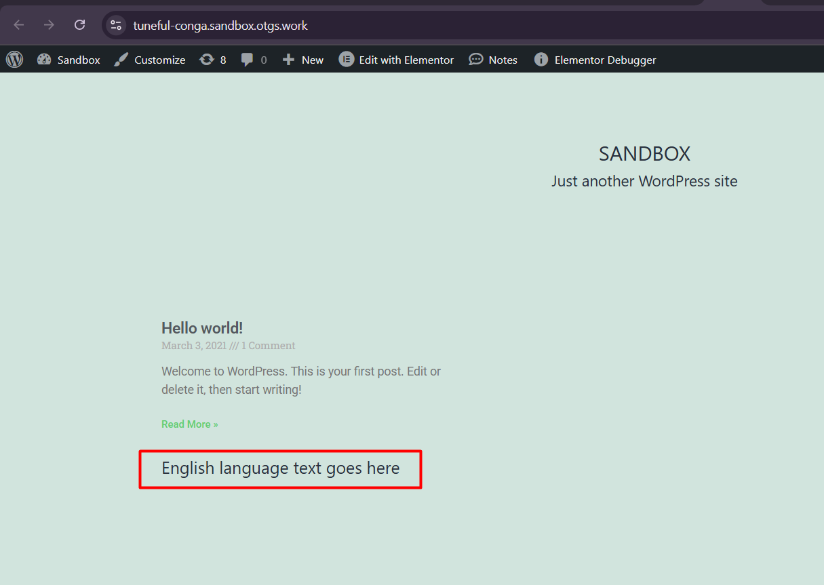824x585 pixels.
Task: Follow the Read More » link
Action: (x=190, y=424)
